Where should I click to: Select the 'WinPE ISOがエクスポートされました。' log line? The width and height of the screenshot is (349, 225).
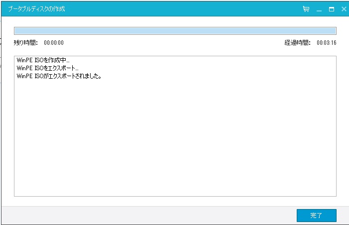pos(59,76)
